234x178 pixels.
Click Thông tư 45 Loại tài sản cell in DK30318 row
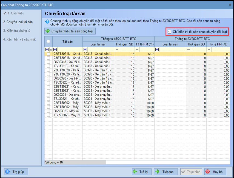(x=98, y=62)
